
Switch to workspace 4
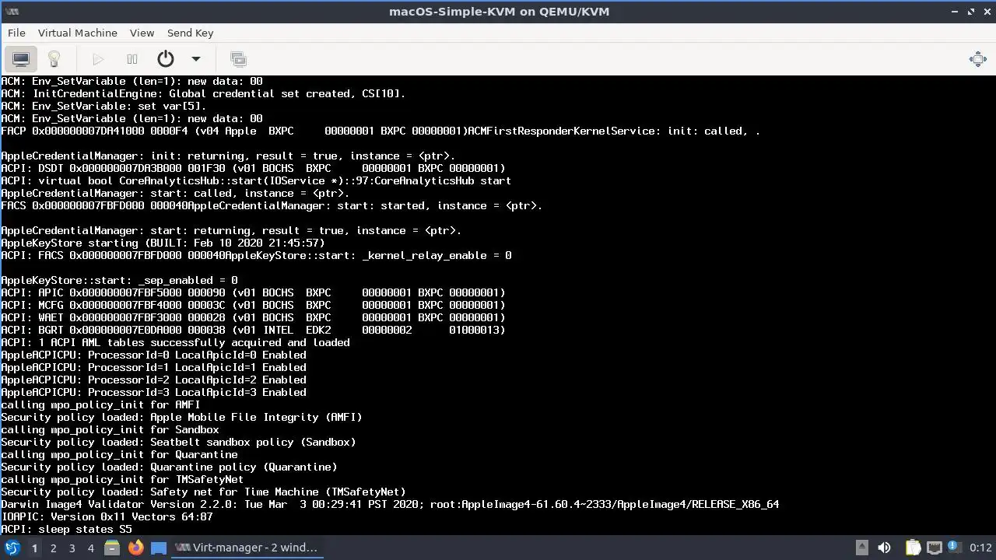pyautogui.click(x=90, y=548)
